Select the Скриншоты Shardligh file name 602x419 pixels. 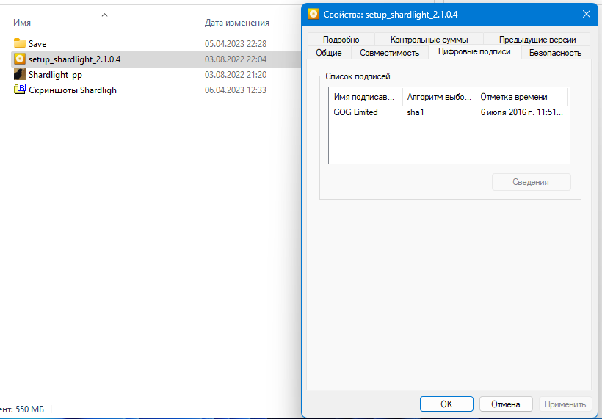(73, 90)
